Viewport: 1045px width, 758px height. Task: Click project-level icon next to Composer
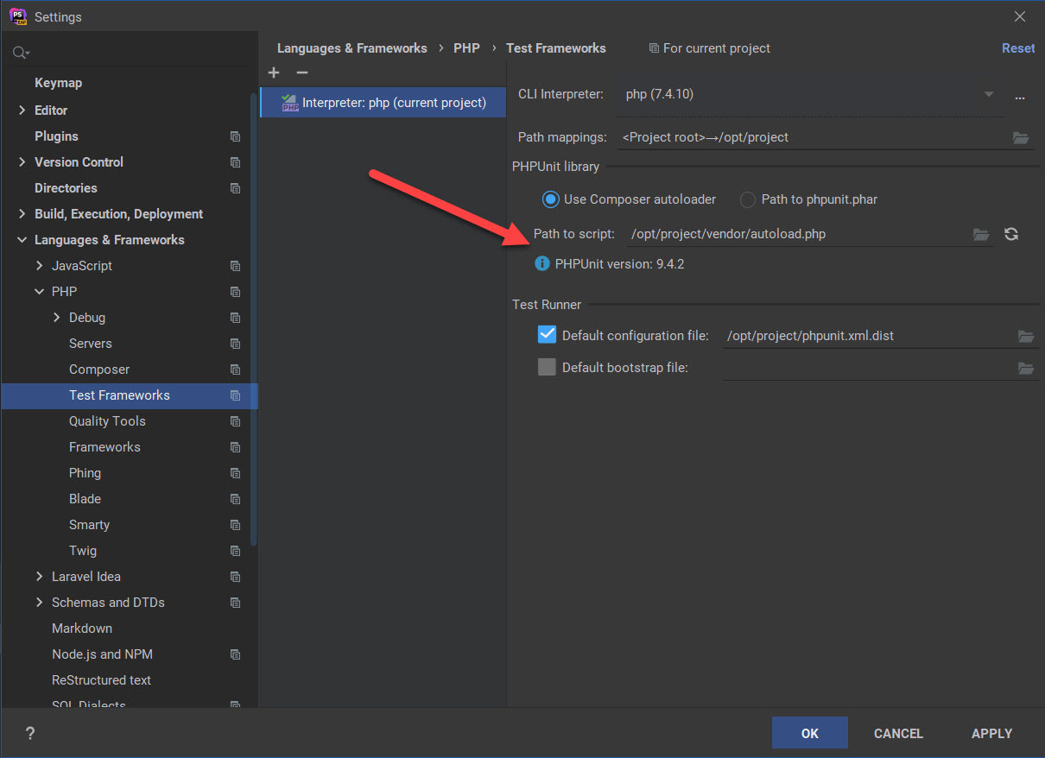[x=235, y=370]
